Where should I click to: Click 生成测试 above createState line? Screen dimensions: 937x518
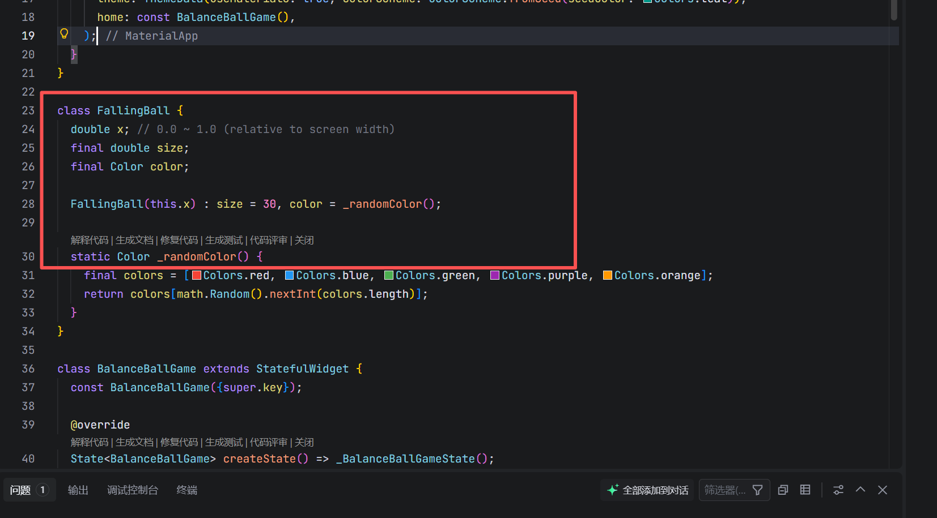(x=224, y=442)
